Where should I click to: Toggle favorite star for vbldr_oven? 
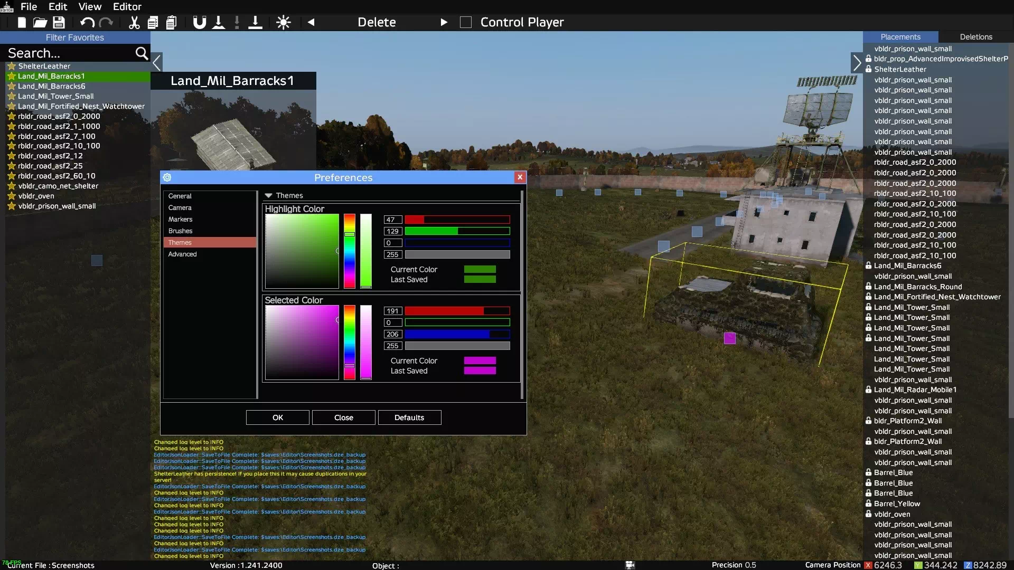(12, 196)
